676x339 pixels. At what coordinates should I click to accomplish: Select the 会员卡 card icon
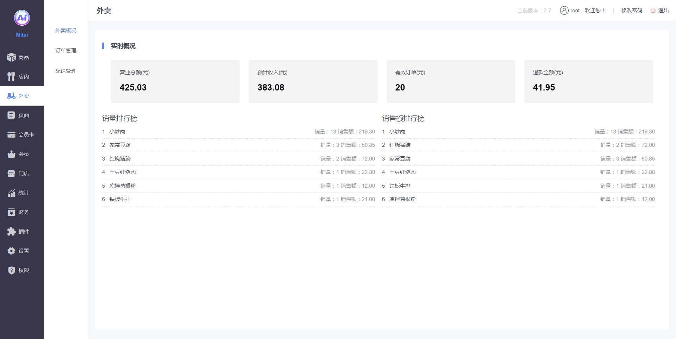pos(11,134)
